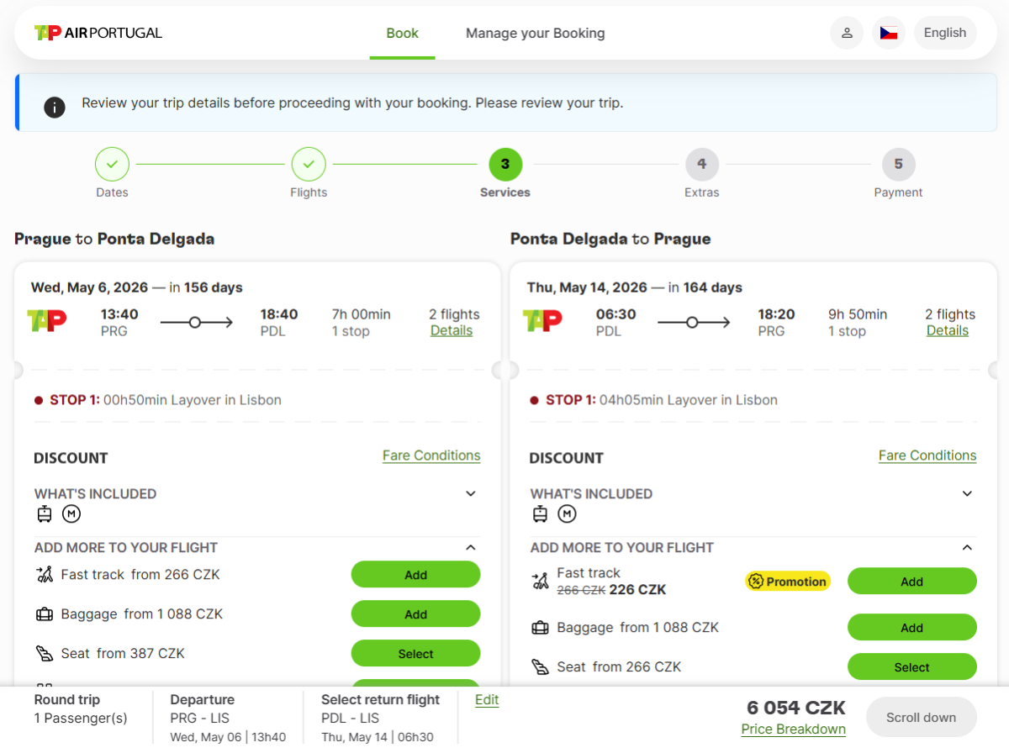Collapse outbound Add More To Your Flight
The width and height of the screenshot is (1009, 753).
pos(471,548)
